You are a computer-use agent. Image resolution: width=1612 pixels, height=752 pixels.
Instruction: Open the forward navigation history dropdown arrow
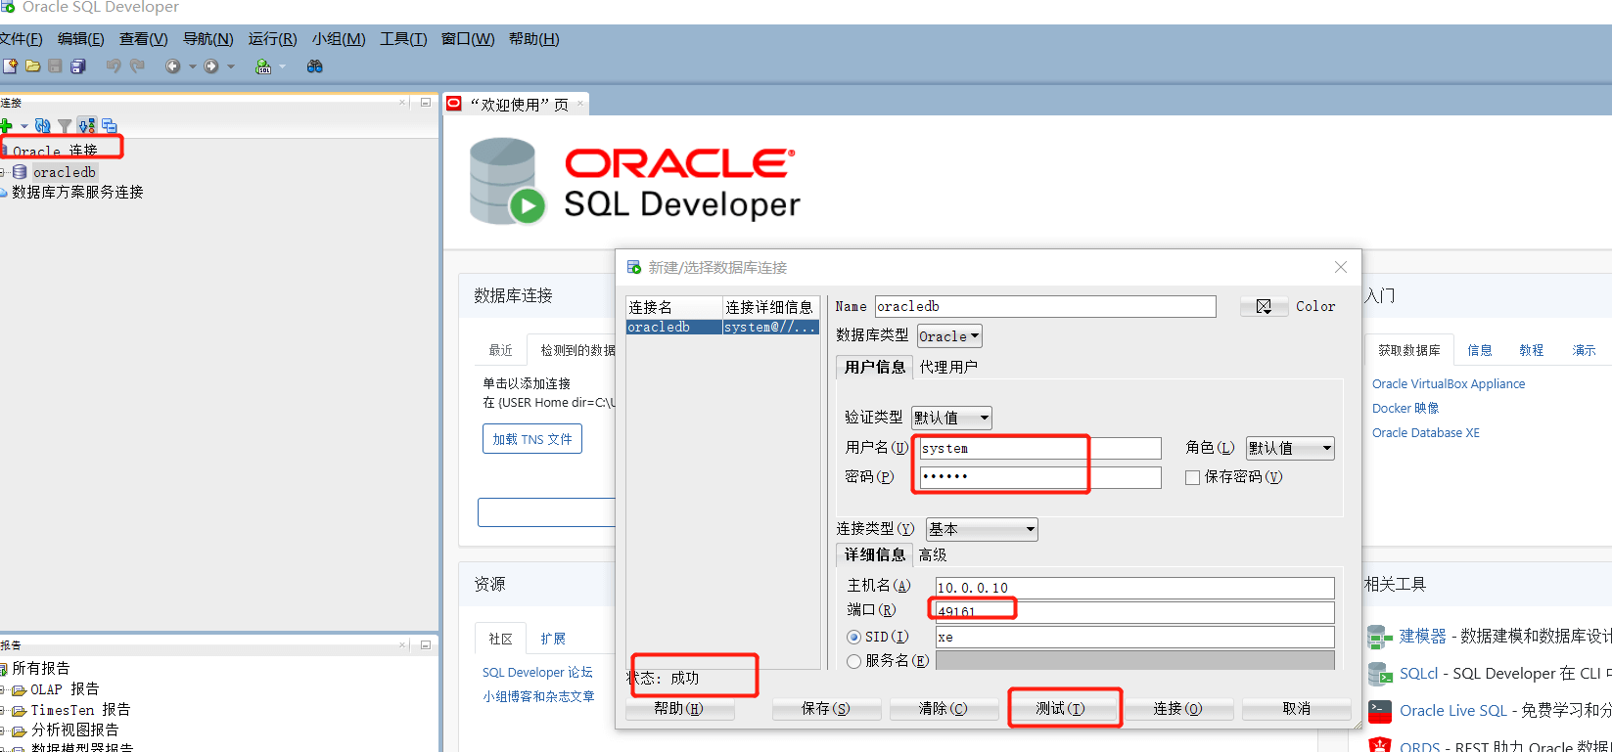coord(231,66)
